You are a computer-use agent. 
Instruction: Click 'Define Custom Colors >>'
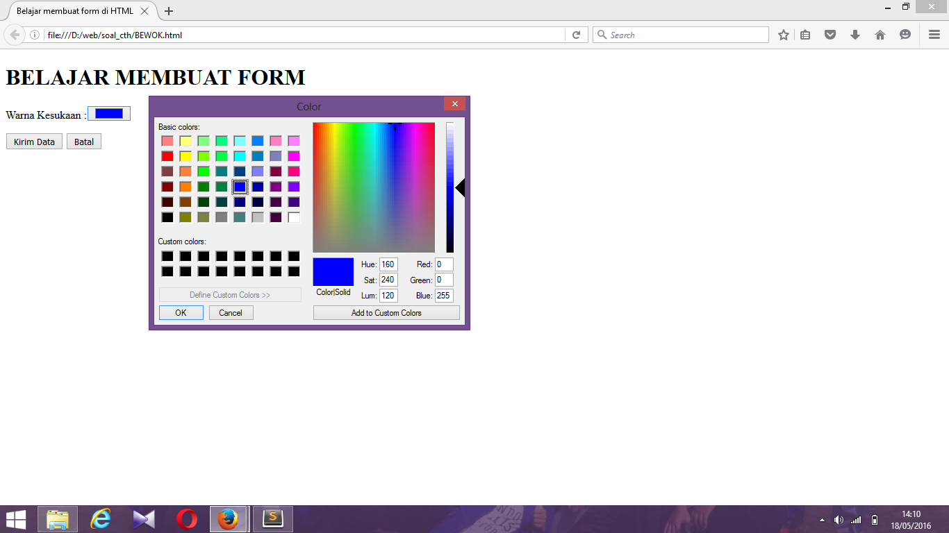(x=230, y=294)
